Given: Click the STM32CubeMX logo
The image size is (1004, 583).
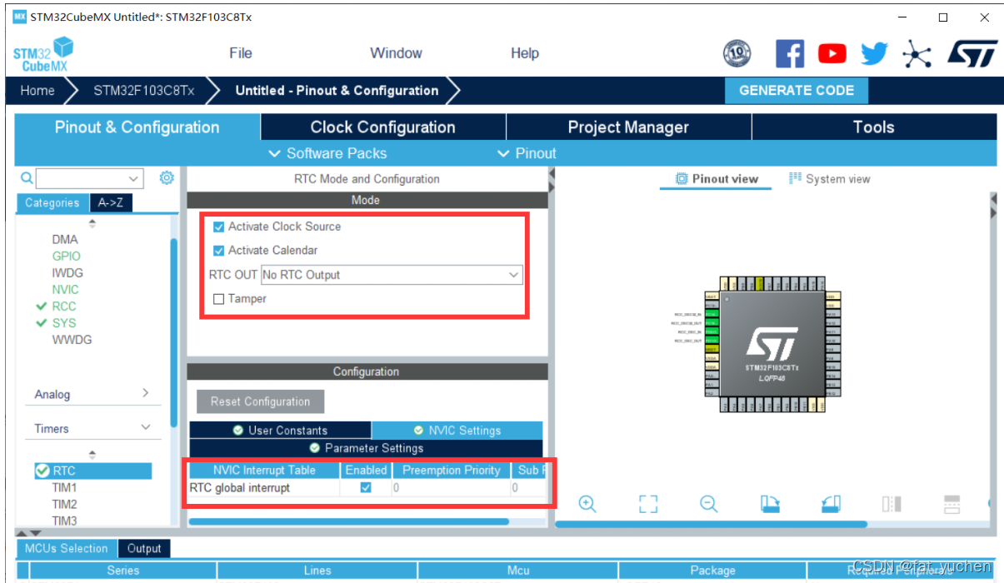Looking at the screenshot, I should pos(42,54).
